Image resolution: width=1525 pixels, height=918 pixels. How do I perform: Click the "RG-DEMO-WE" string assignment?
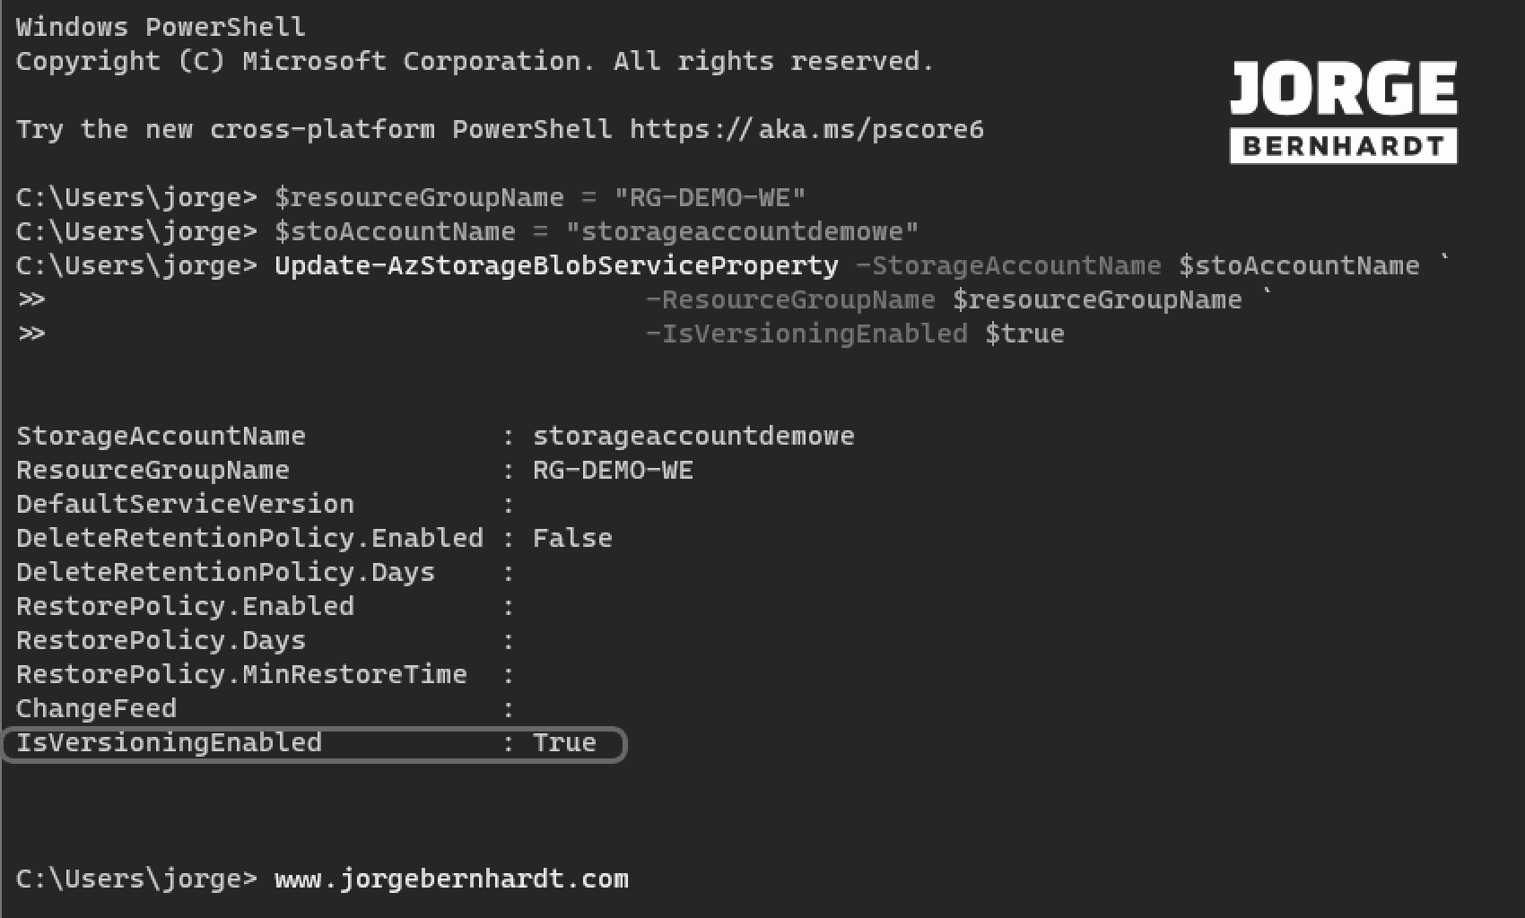coord(710,197)
